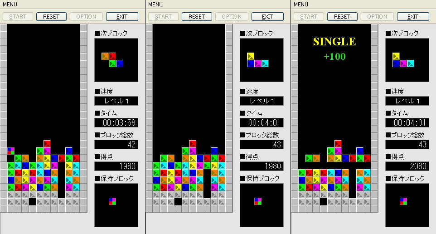Click top red block in right playfield

338,144
